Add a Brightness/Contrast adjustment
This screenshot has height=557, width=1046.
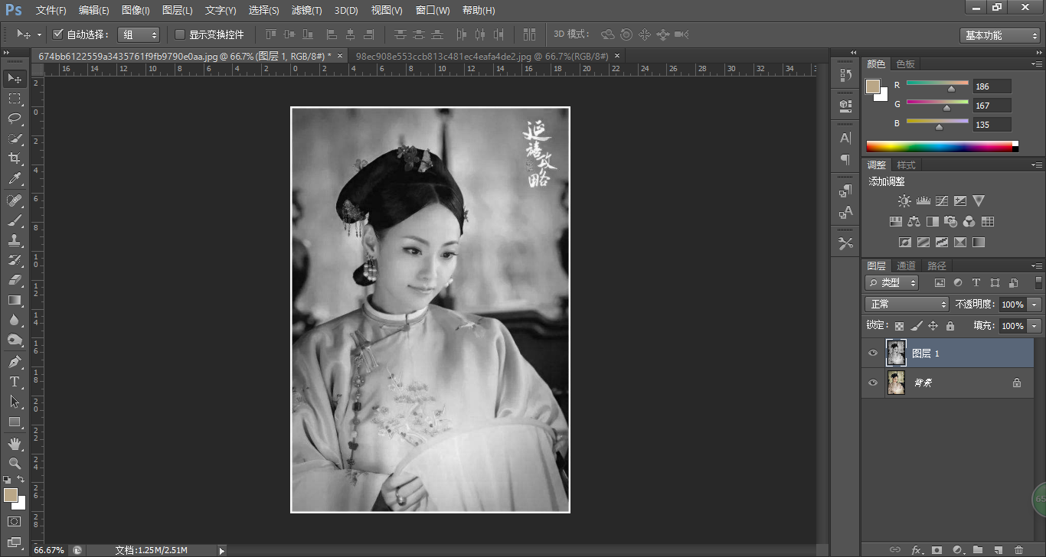[x=904, y=201]
